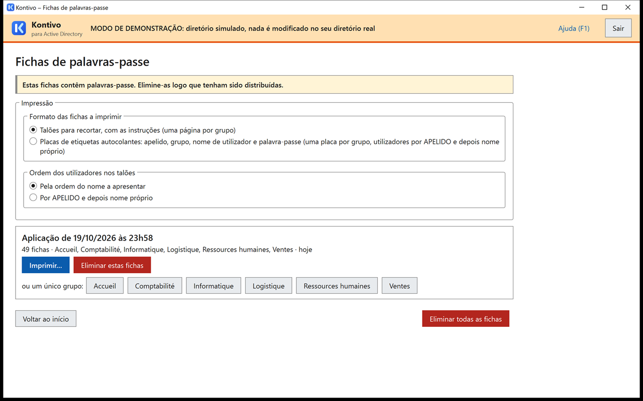Click the '49 fichas' summary line
The width and height of the screenshot is (643, 401).
pos(167,249)
